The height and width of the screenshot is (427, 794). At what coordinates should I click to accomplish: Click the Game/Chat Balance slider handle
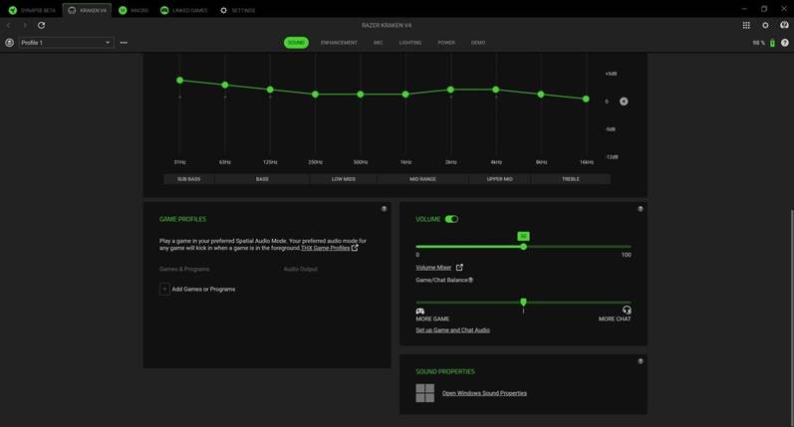pyautogui.click(x=523, y=302)
